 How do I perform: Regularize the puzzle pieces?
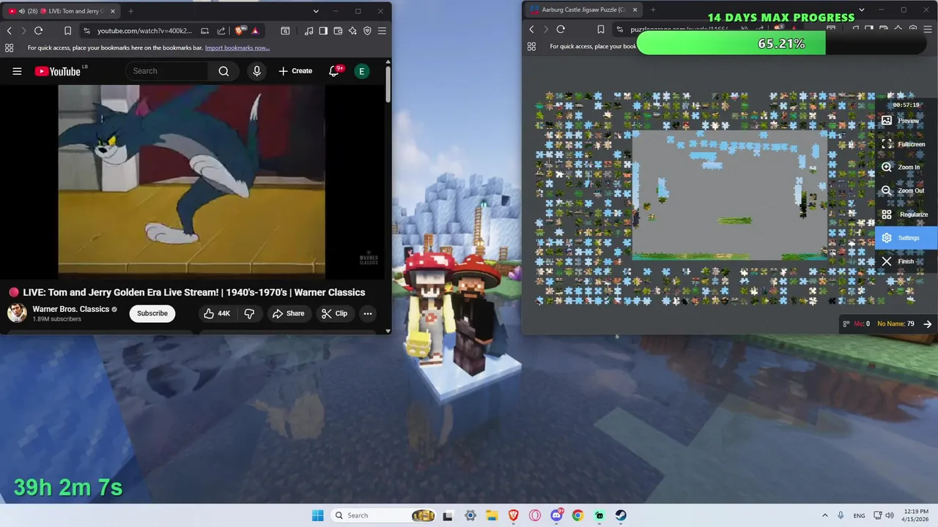tap(905, 214)
